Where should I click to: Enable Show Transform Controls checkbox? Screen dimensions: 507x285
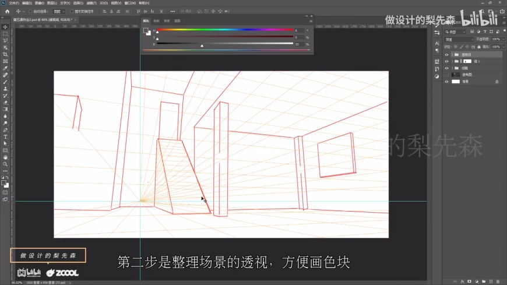pos(72,11)
